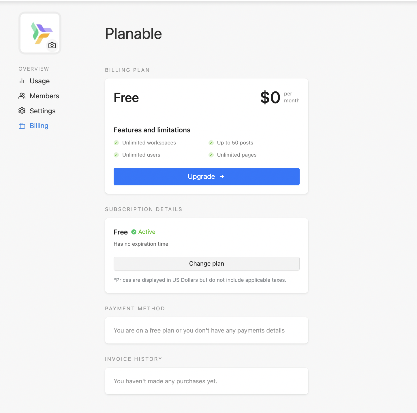Click check icon beside Unlimited workspaces

pos(116,143)
